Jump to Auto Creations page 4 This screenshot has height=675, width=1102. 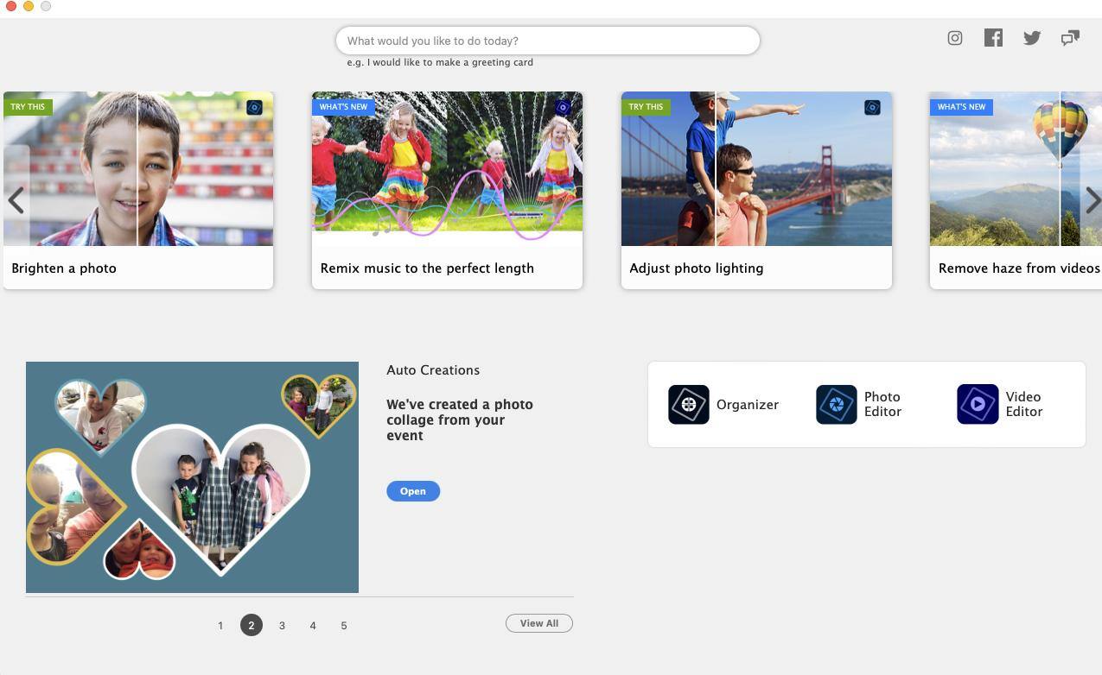(313, 626)
